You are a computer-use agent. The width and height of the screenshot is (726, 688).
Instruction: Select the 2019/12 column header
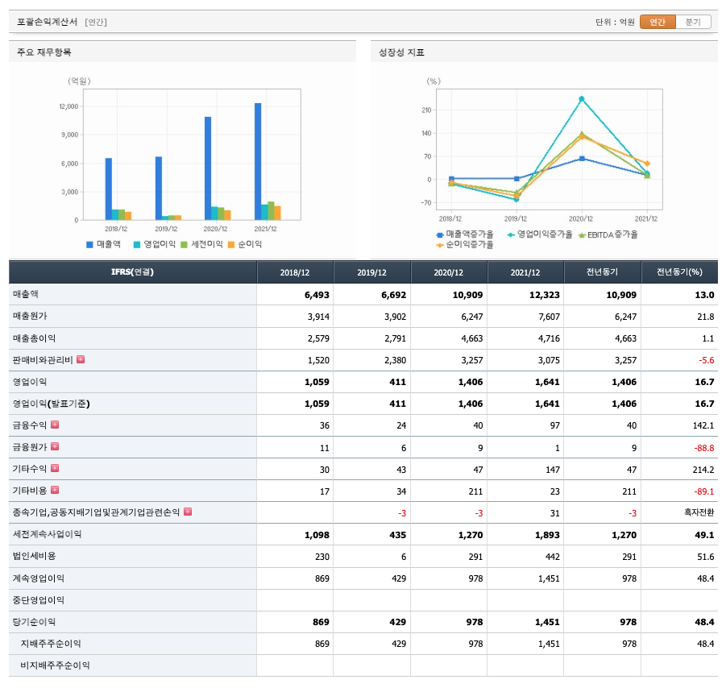[371, 272]
